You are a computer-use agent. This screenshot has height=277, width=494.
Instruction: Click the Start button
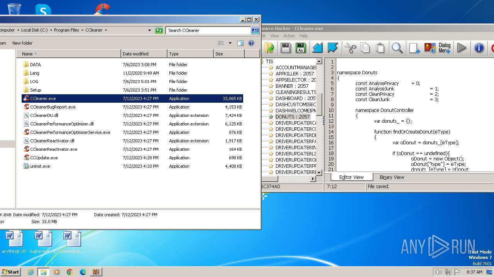[x=10, y=272]
